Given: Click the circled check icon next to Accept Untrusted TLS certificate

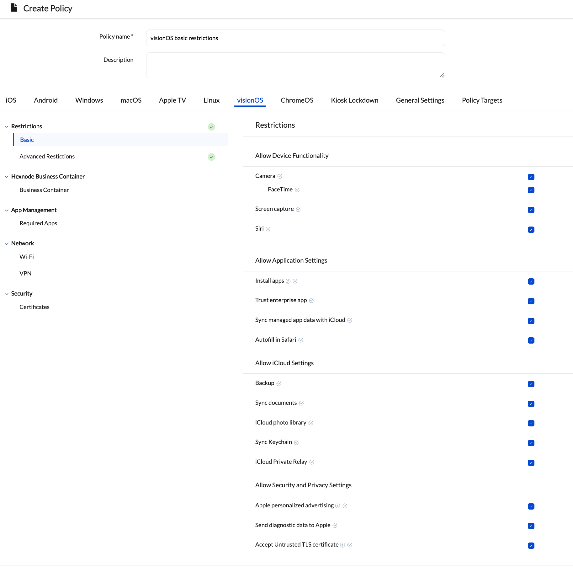Looking at the screenshot, I should 350,545.
